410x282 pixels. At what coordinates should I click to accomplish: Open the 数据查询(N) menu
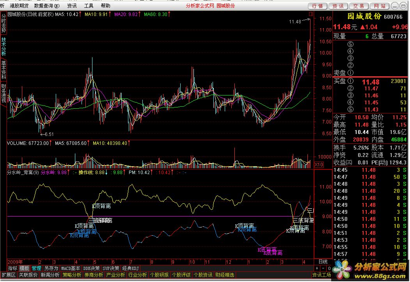47,5
